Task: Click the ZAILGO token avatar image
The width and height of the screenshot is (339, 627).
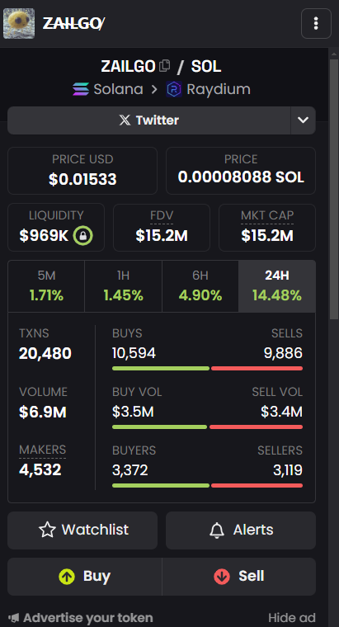Action: pyautogui.click(x=19, y=24)
